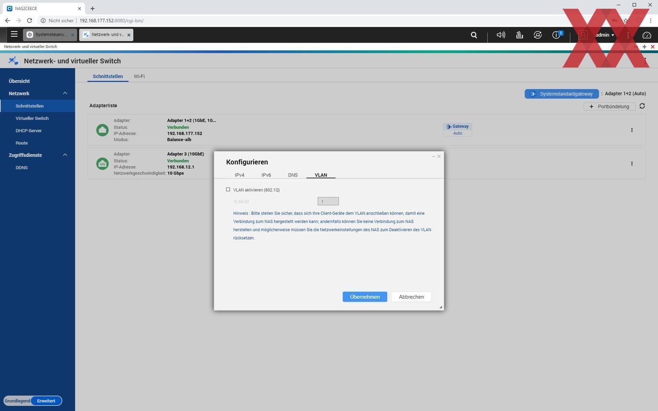Click the Gateway Auto badge

click(458, 130)
